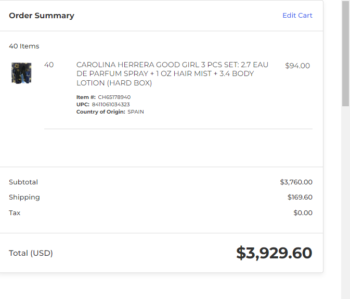Click the Order Summary heading
This screenshot has width=350, height=299.
tap(42, 16)
